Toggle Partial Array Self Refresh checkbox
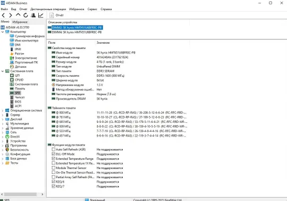 pos(54,177)
